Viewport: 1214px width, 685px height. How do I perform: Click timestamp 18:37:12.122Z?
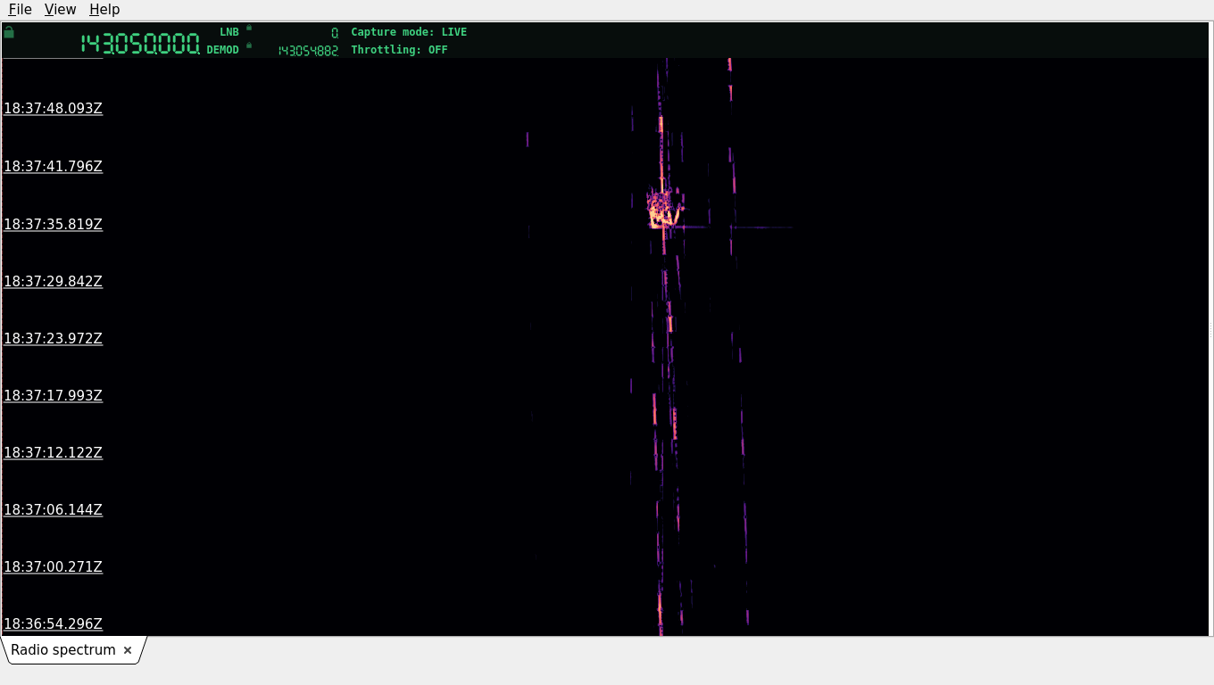53,452
